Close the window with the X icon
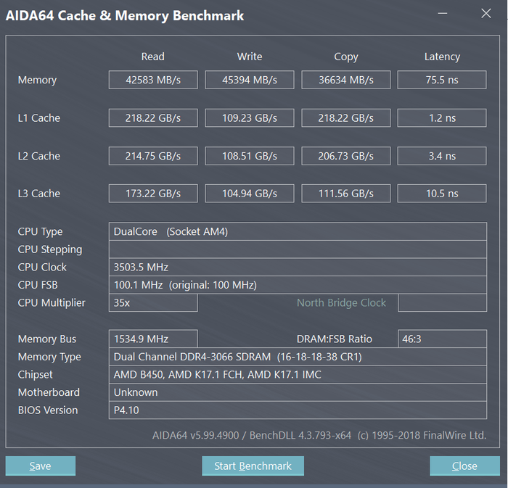 pyautogui.click(x=486, y=14)
